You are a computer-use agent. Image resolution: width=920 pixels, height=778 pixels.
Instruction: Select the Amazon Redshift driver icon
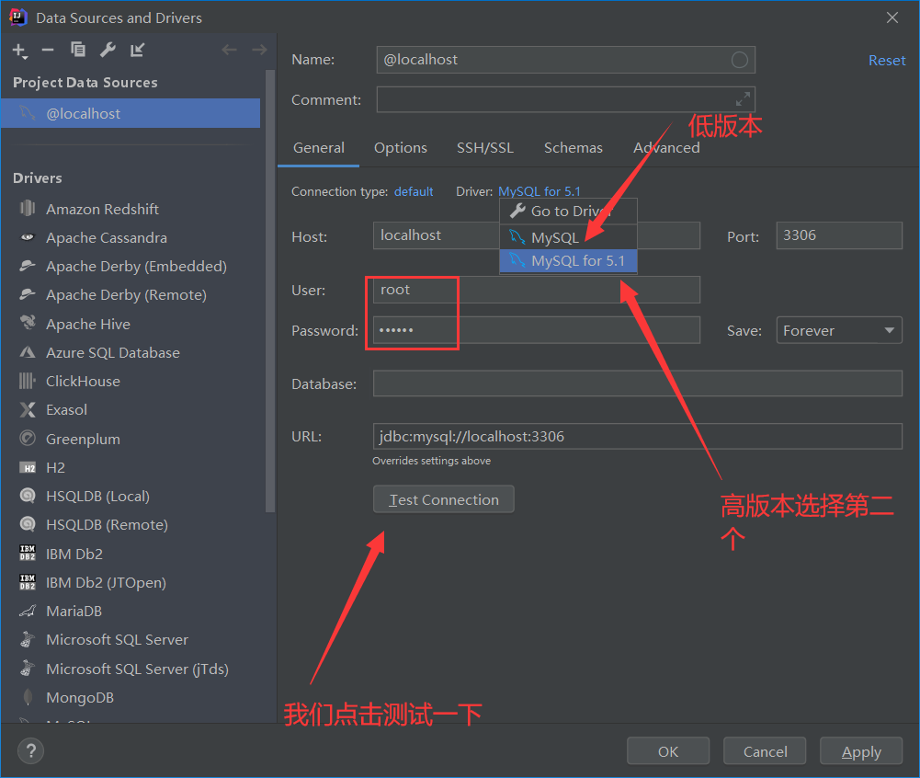point(28,209)
